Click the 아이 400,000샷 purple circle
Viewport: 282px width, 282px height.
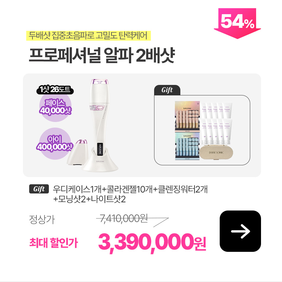click(55, 144)
